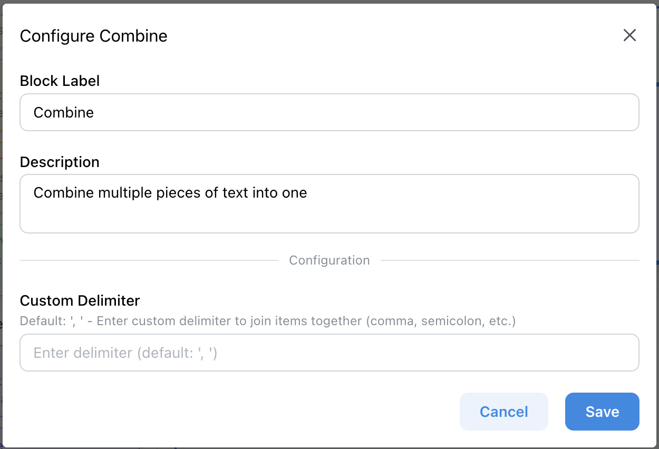Viewport: 659px width, 449px height.
Task: Click the "Description" field label
Action: (60, 162)
